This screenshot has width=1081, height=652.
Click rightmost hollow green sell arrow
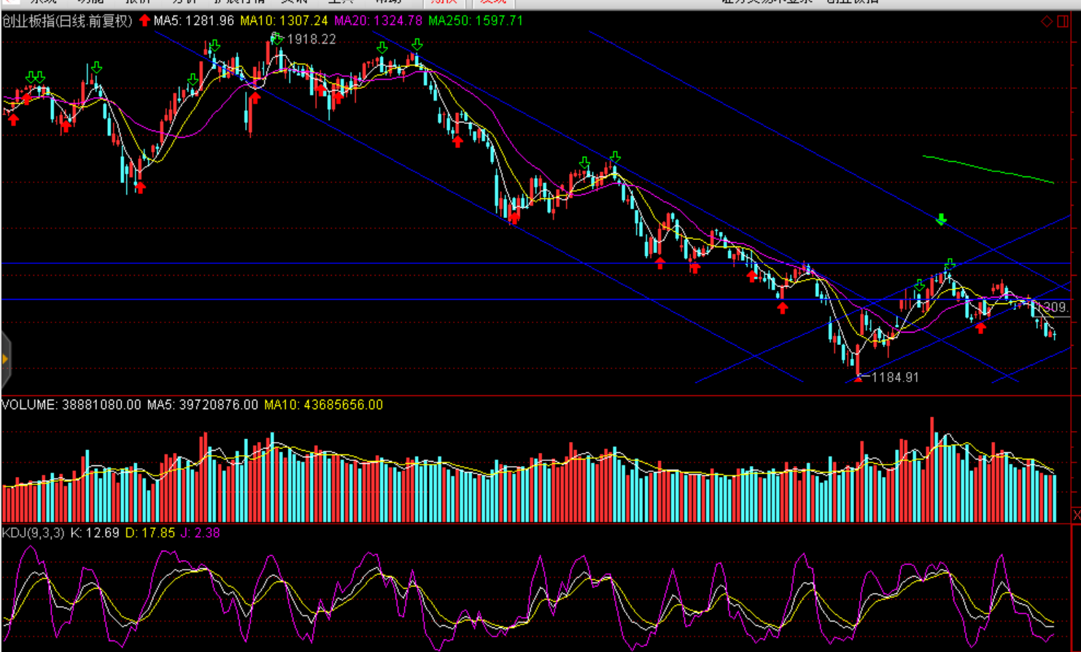(950, 264)
